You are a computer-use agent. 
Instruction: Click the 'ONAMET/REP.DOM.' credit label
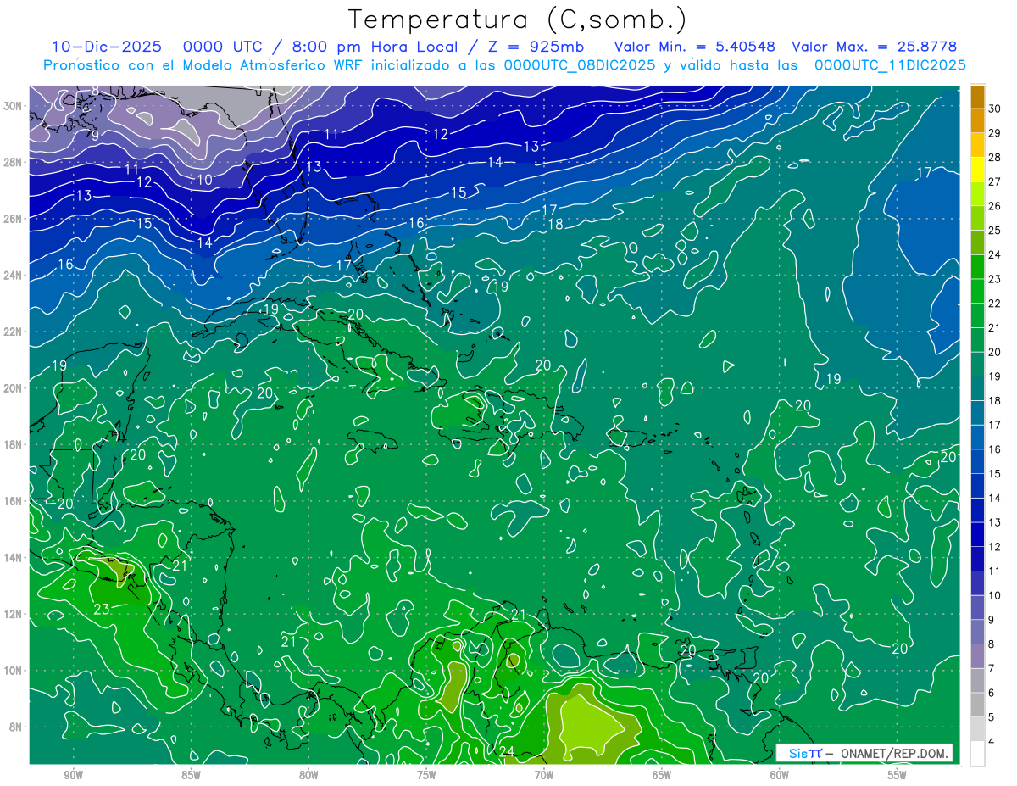click(x=895, y=753)
